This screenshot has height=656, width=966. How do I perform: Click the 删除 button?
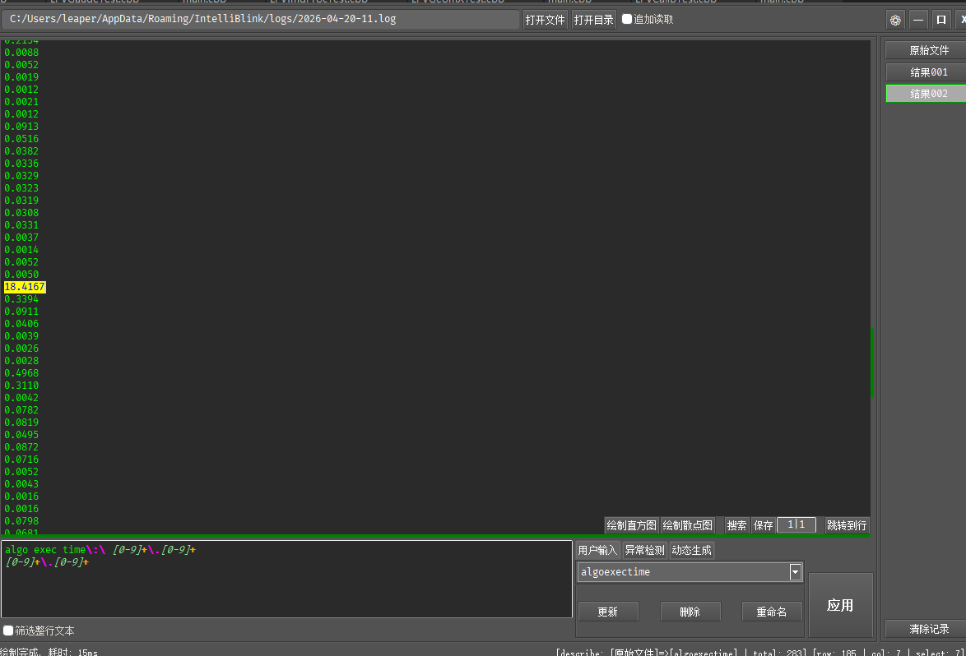690,612
